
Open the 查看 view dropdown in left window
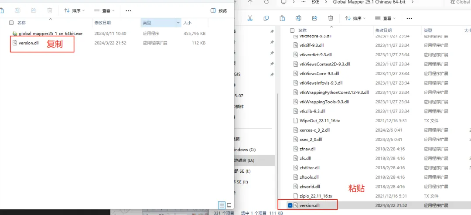tap(105, 10)
